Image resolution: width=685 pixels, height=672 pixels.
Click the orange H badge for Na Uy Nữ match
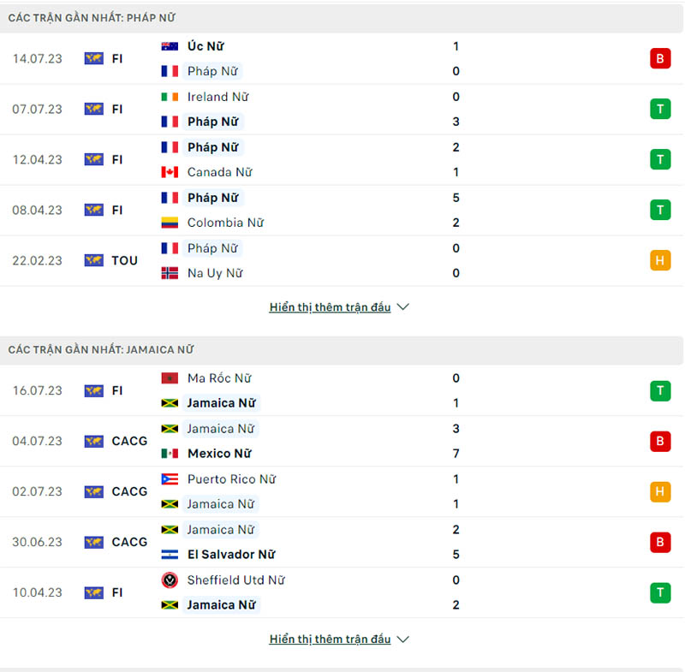(x=659, y=261)
